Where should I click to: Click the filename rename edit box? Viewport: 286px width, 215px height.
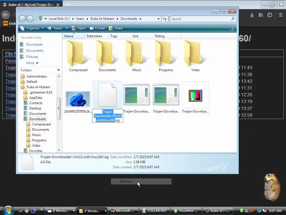click(x=108, y=116)
